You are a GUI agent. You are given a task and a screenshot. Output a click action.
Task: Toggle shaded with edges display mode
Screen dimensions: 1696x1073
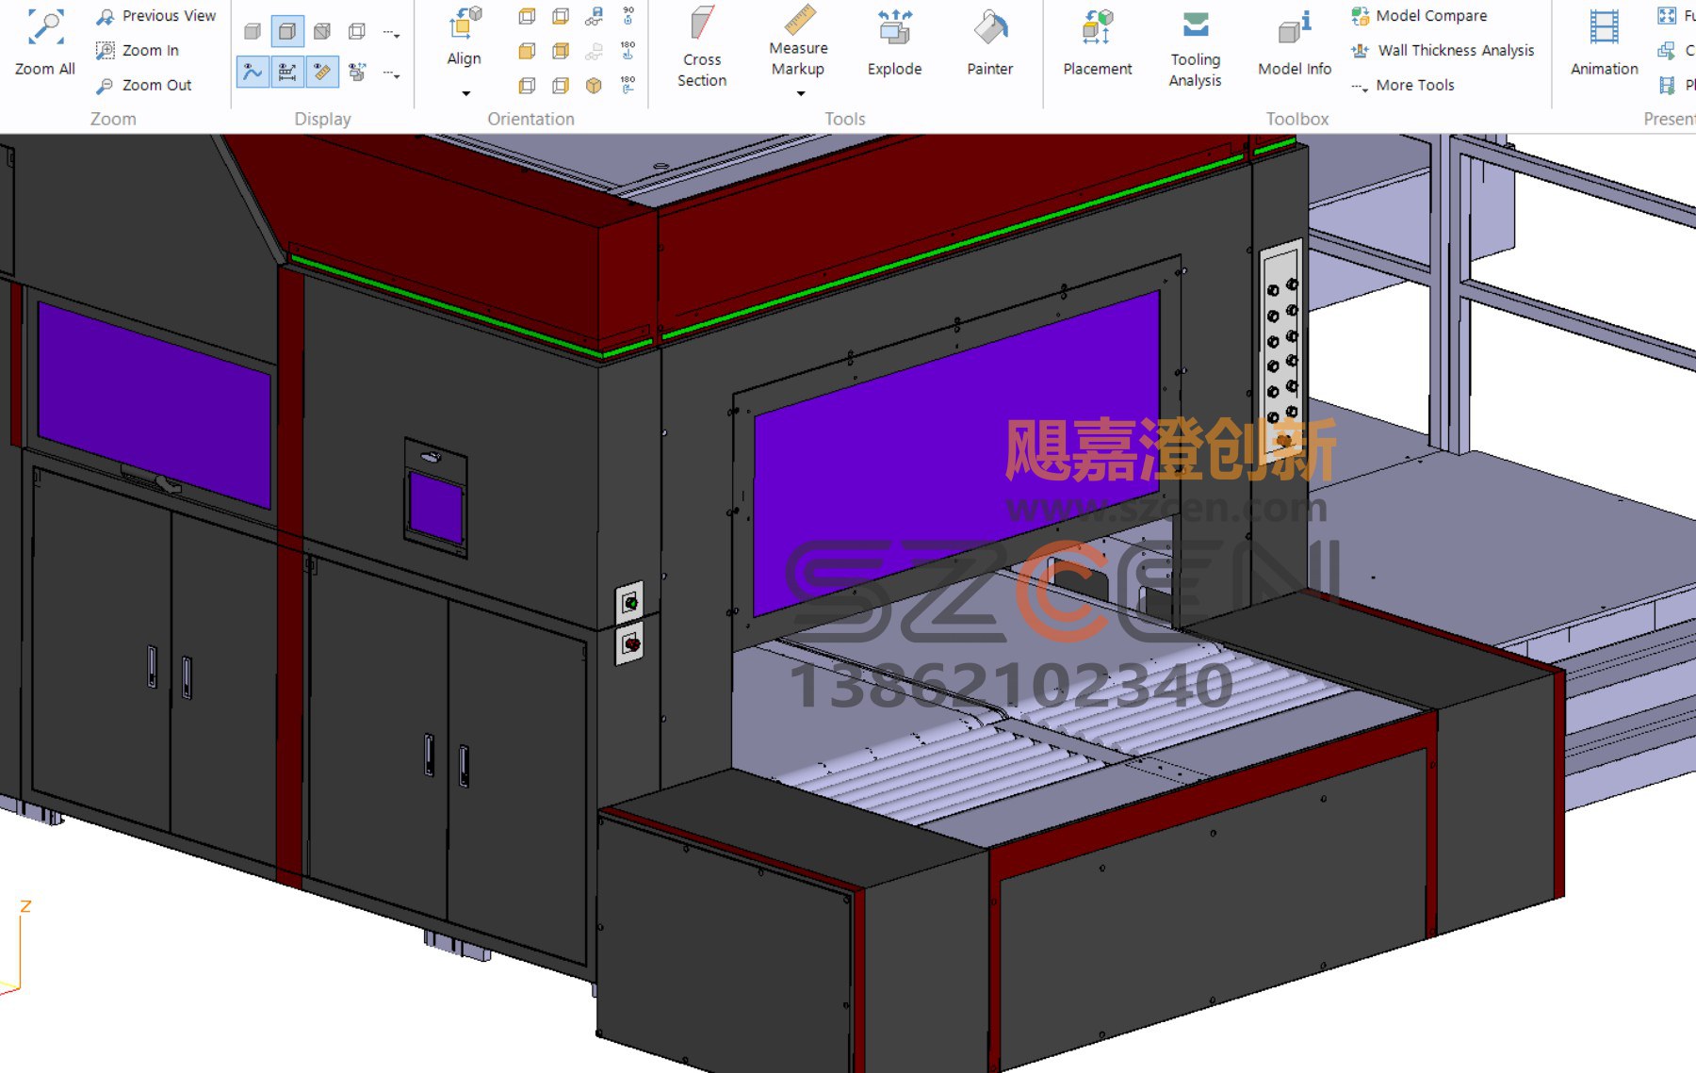pyautogui.click(x=287, y=32)
